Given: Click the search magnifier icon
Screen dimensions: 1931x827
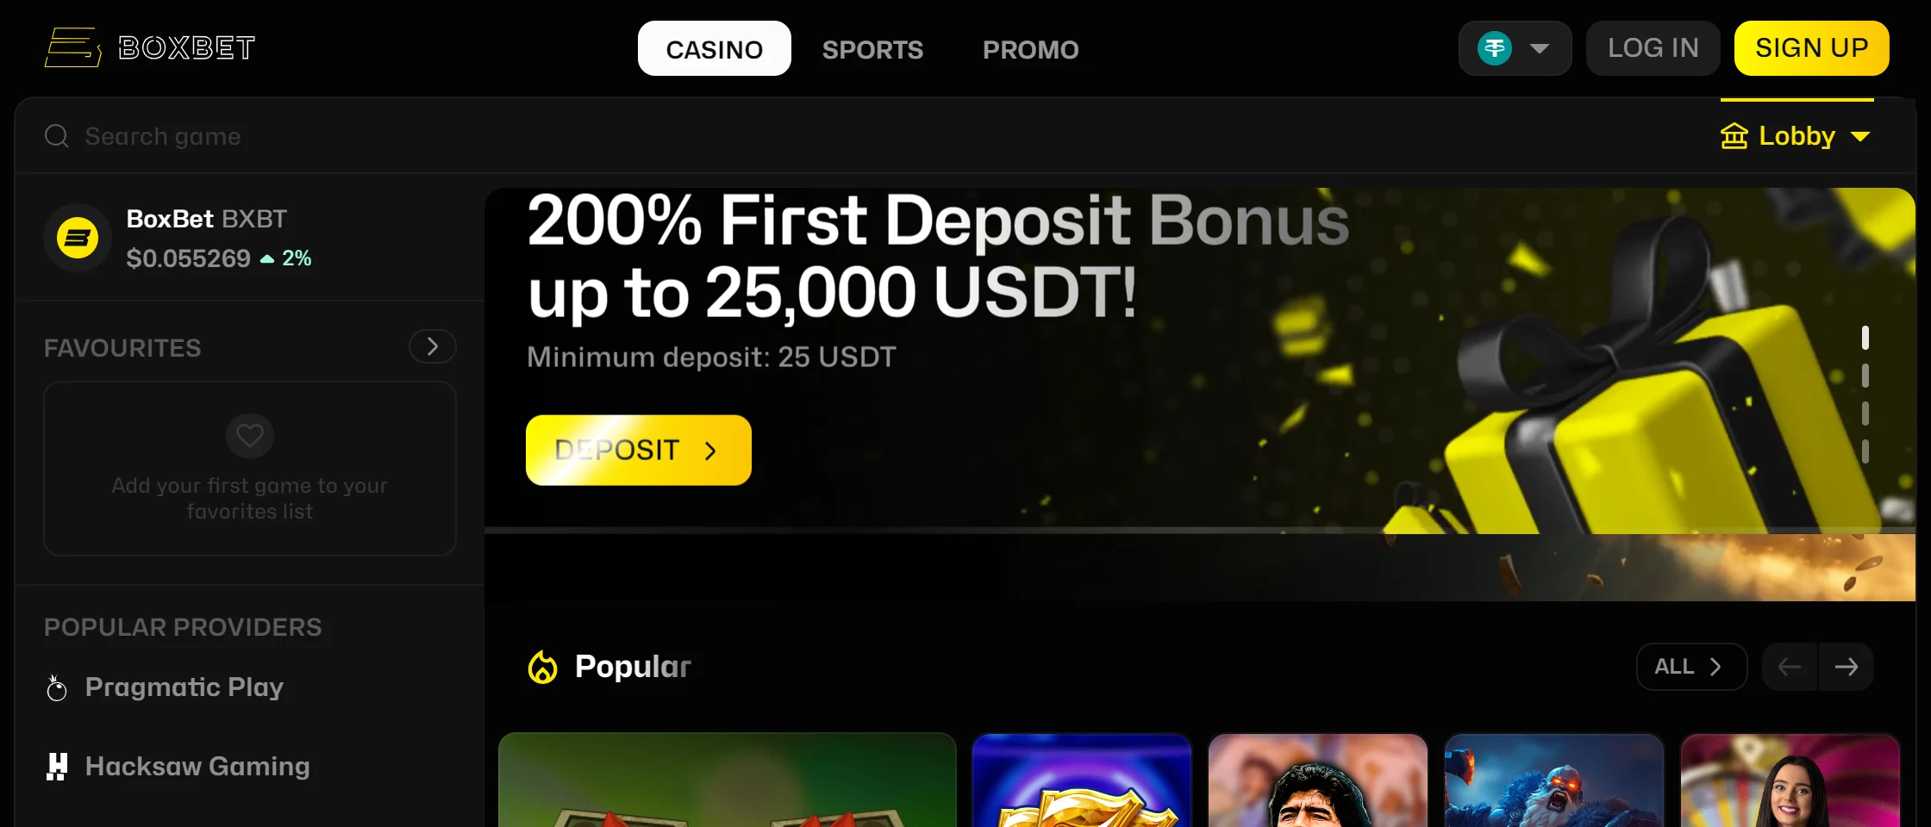Looking at the screenshot, I should pyautogui.click(x=57, y=136).
